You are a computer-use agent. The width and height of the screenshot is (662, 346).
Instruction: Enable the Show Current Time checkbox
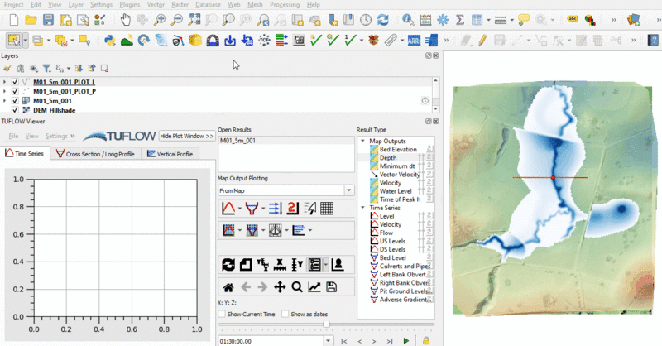(x=222, y=315)
